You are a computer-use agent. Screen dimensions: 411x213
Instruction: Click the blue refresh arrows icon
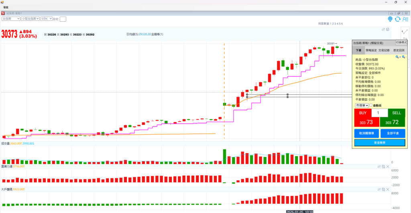tap(397, 19)
